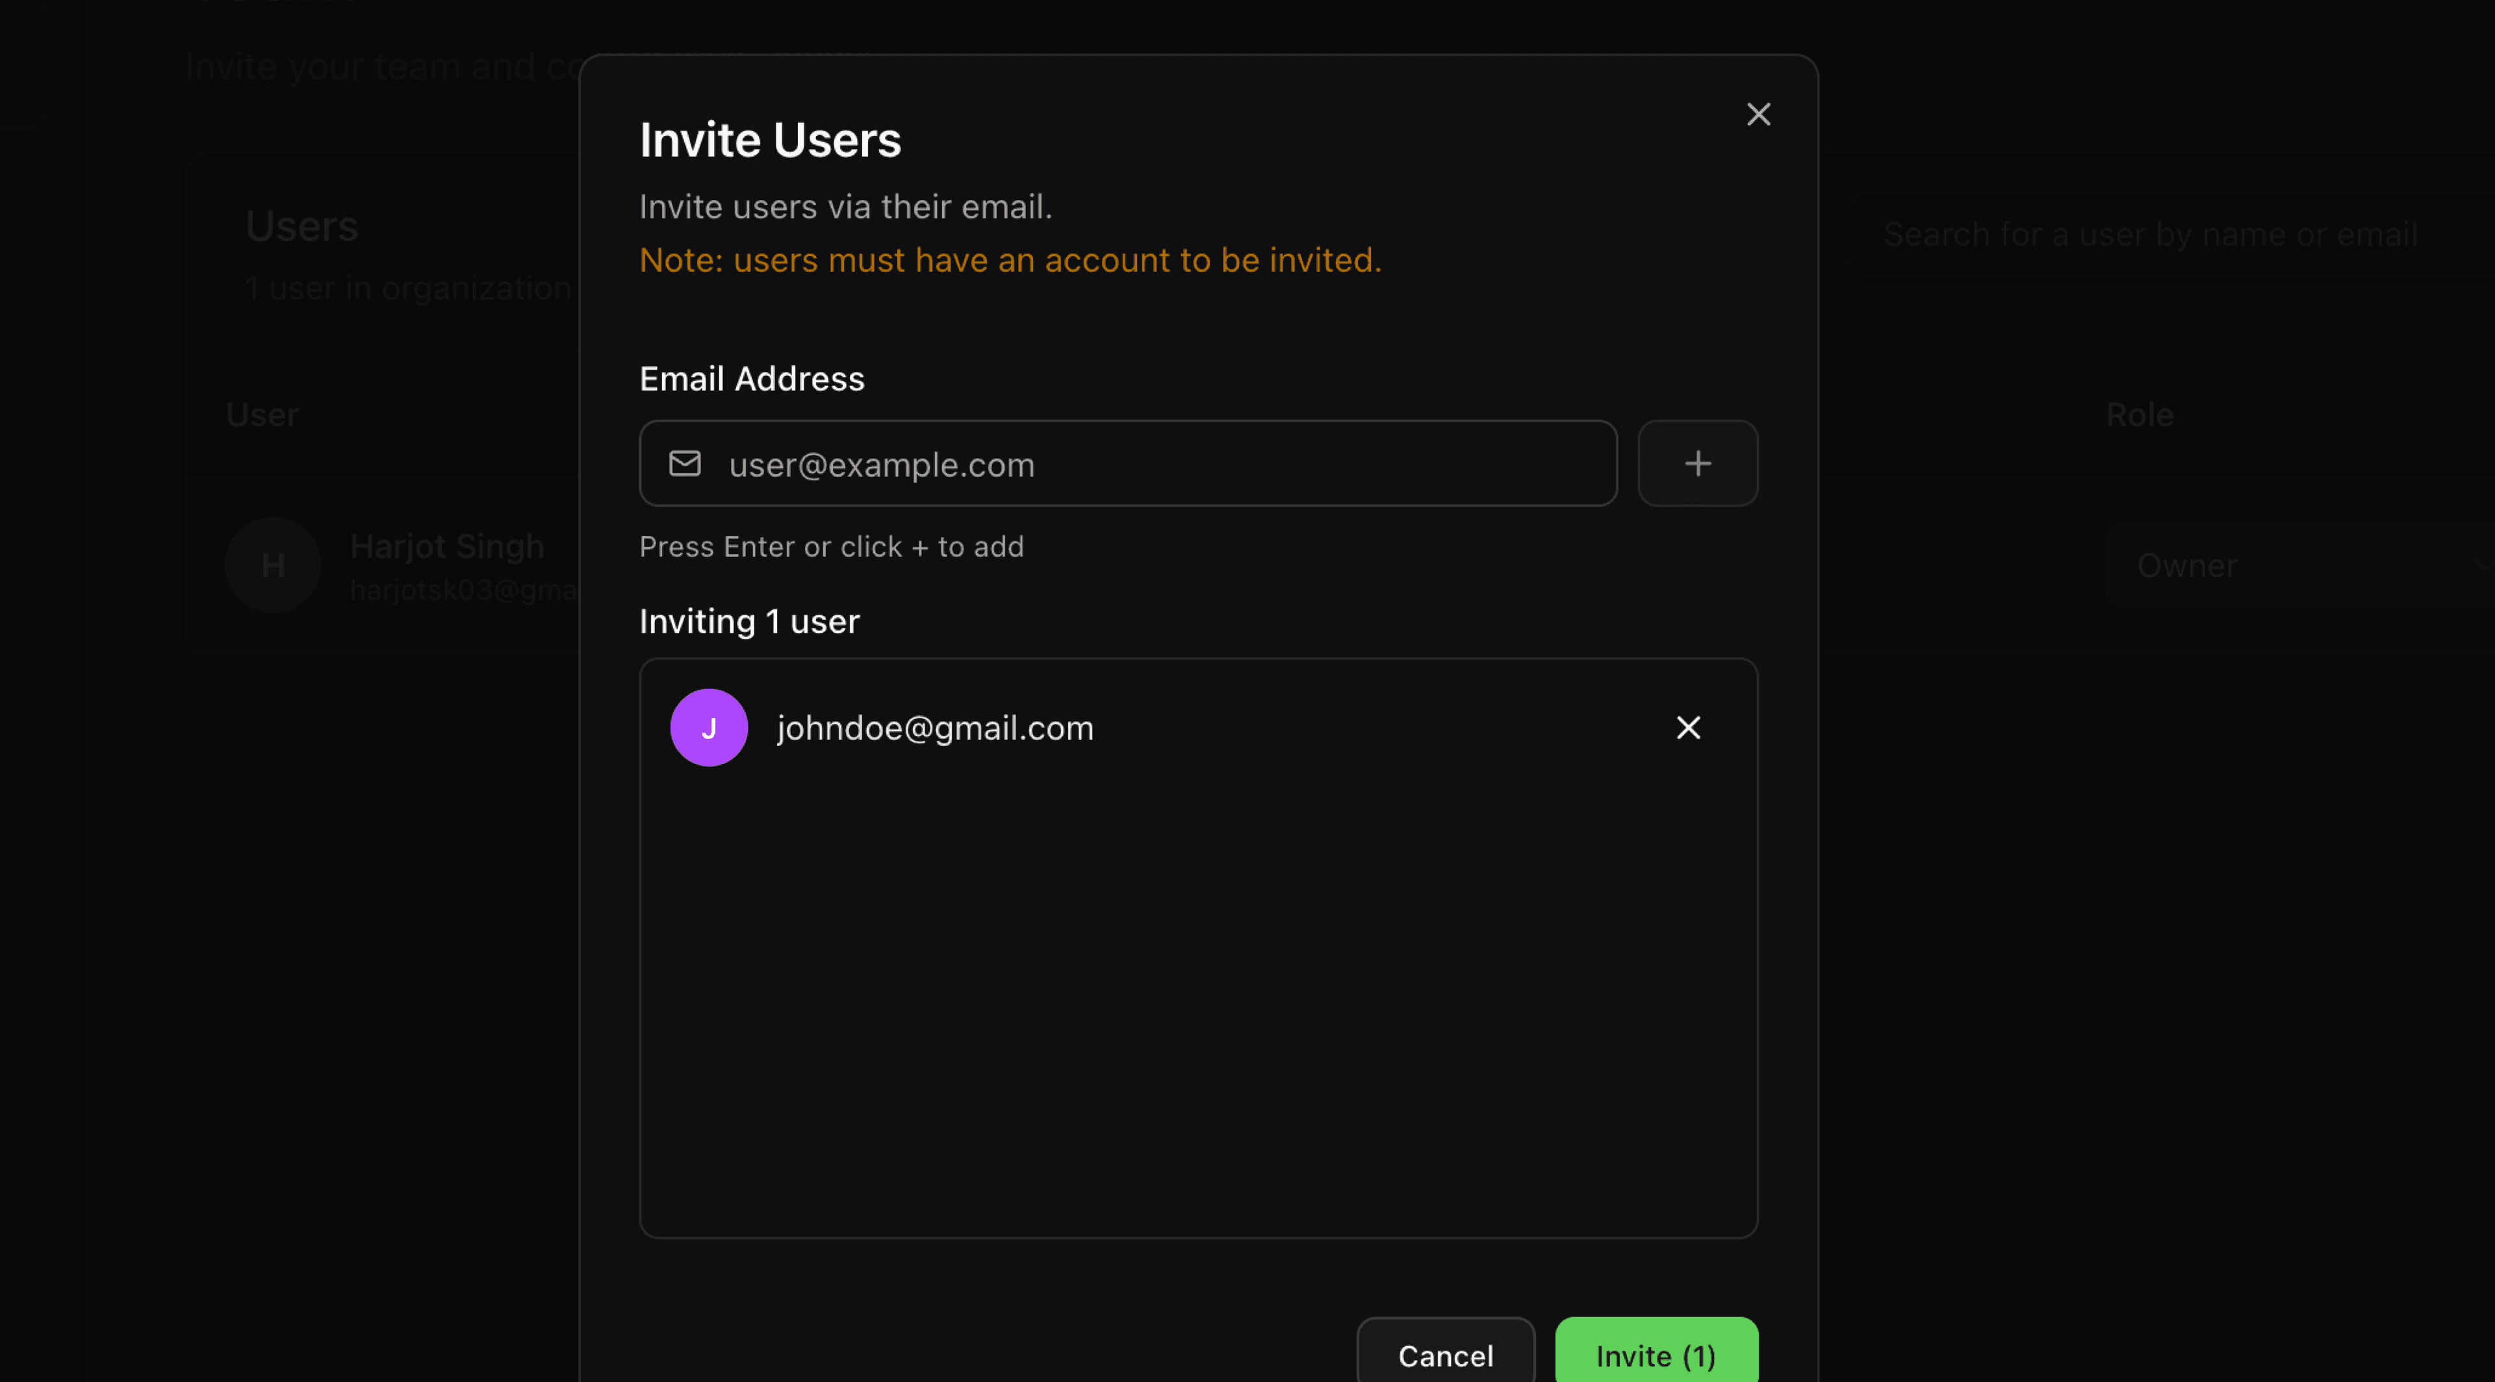Focus the user@example.com email input
The height and width of the screenshot is (1382, 2495).
point(1162,464)
